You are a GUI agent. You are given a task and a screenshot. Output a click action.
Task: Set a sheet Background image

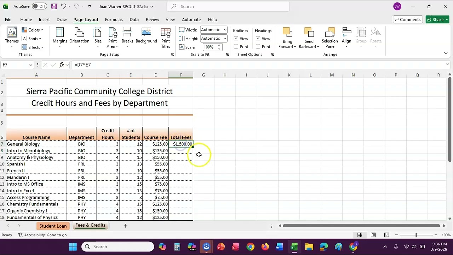[146, 35]
